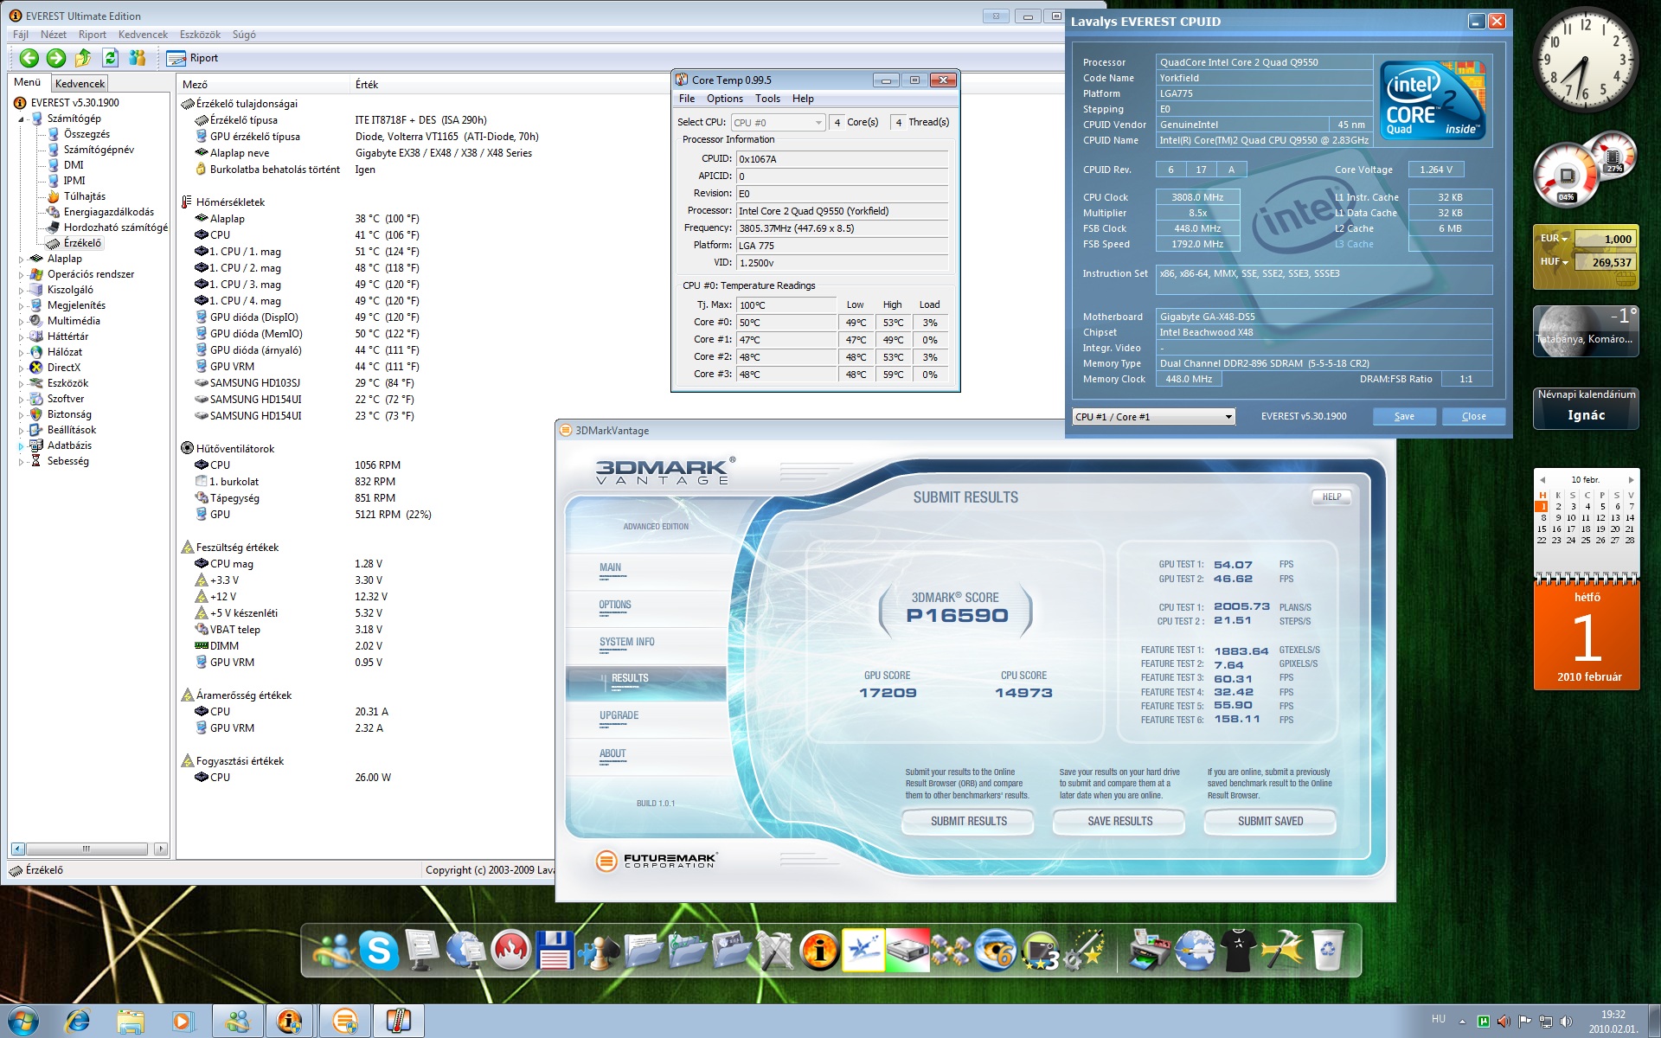Open the Select CPU dropdown in Core Temp
Viewport: 1661px width, 1038px height.
tap(778, 123)
